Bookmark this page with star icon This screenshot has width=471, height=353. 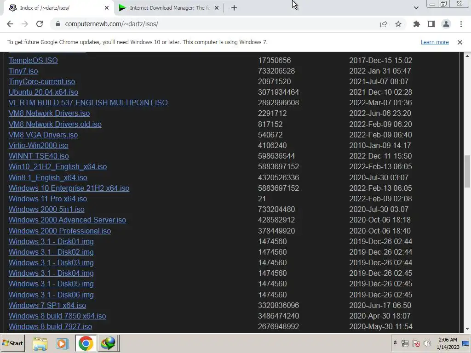coord(398,24)
